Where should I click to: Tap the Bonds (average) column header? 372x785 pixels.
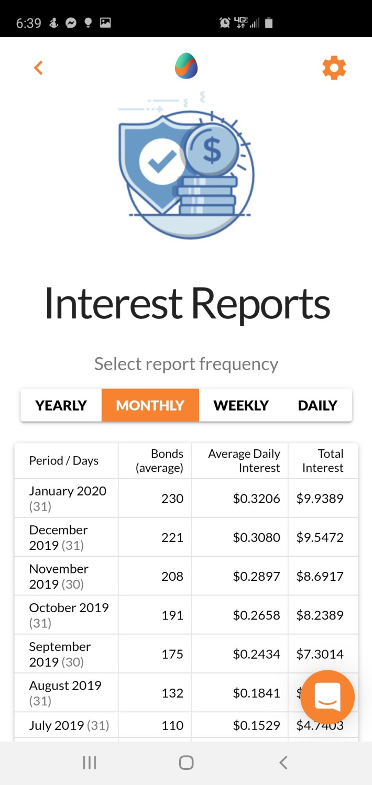click(159, 461)
